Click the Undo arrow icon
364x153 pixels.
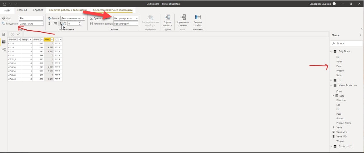(10, 4)
